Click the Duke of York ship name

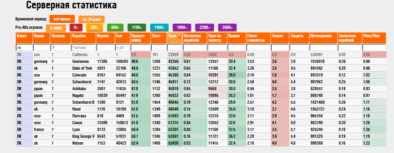pyautogui.click(x=82, y=68)
